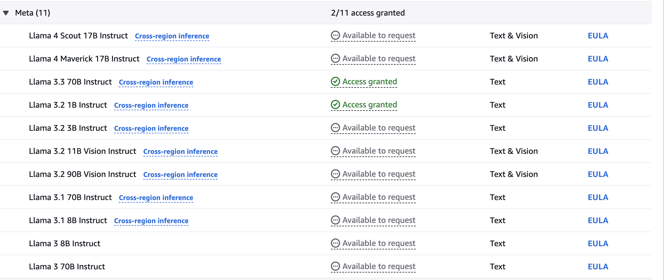
Task: Click the Meta (11) group label
Action: coord(33,13)
